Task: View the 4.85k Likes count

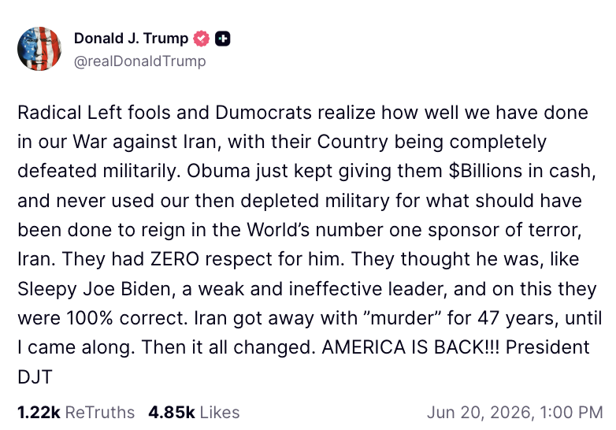Action: click(x=171, y=413)
